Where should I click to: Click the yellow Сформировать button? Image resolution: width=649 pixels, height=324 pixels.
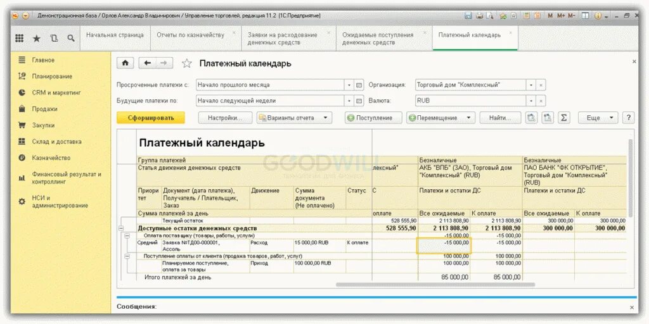point(151,118)
